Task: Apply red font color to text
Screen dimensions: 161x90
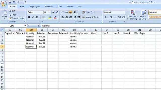Action: point(55,17)
